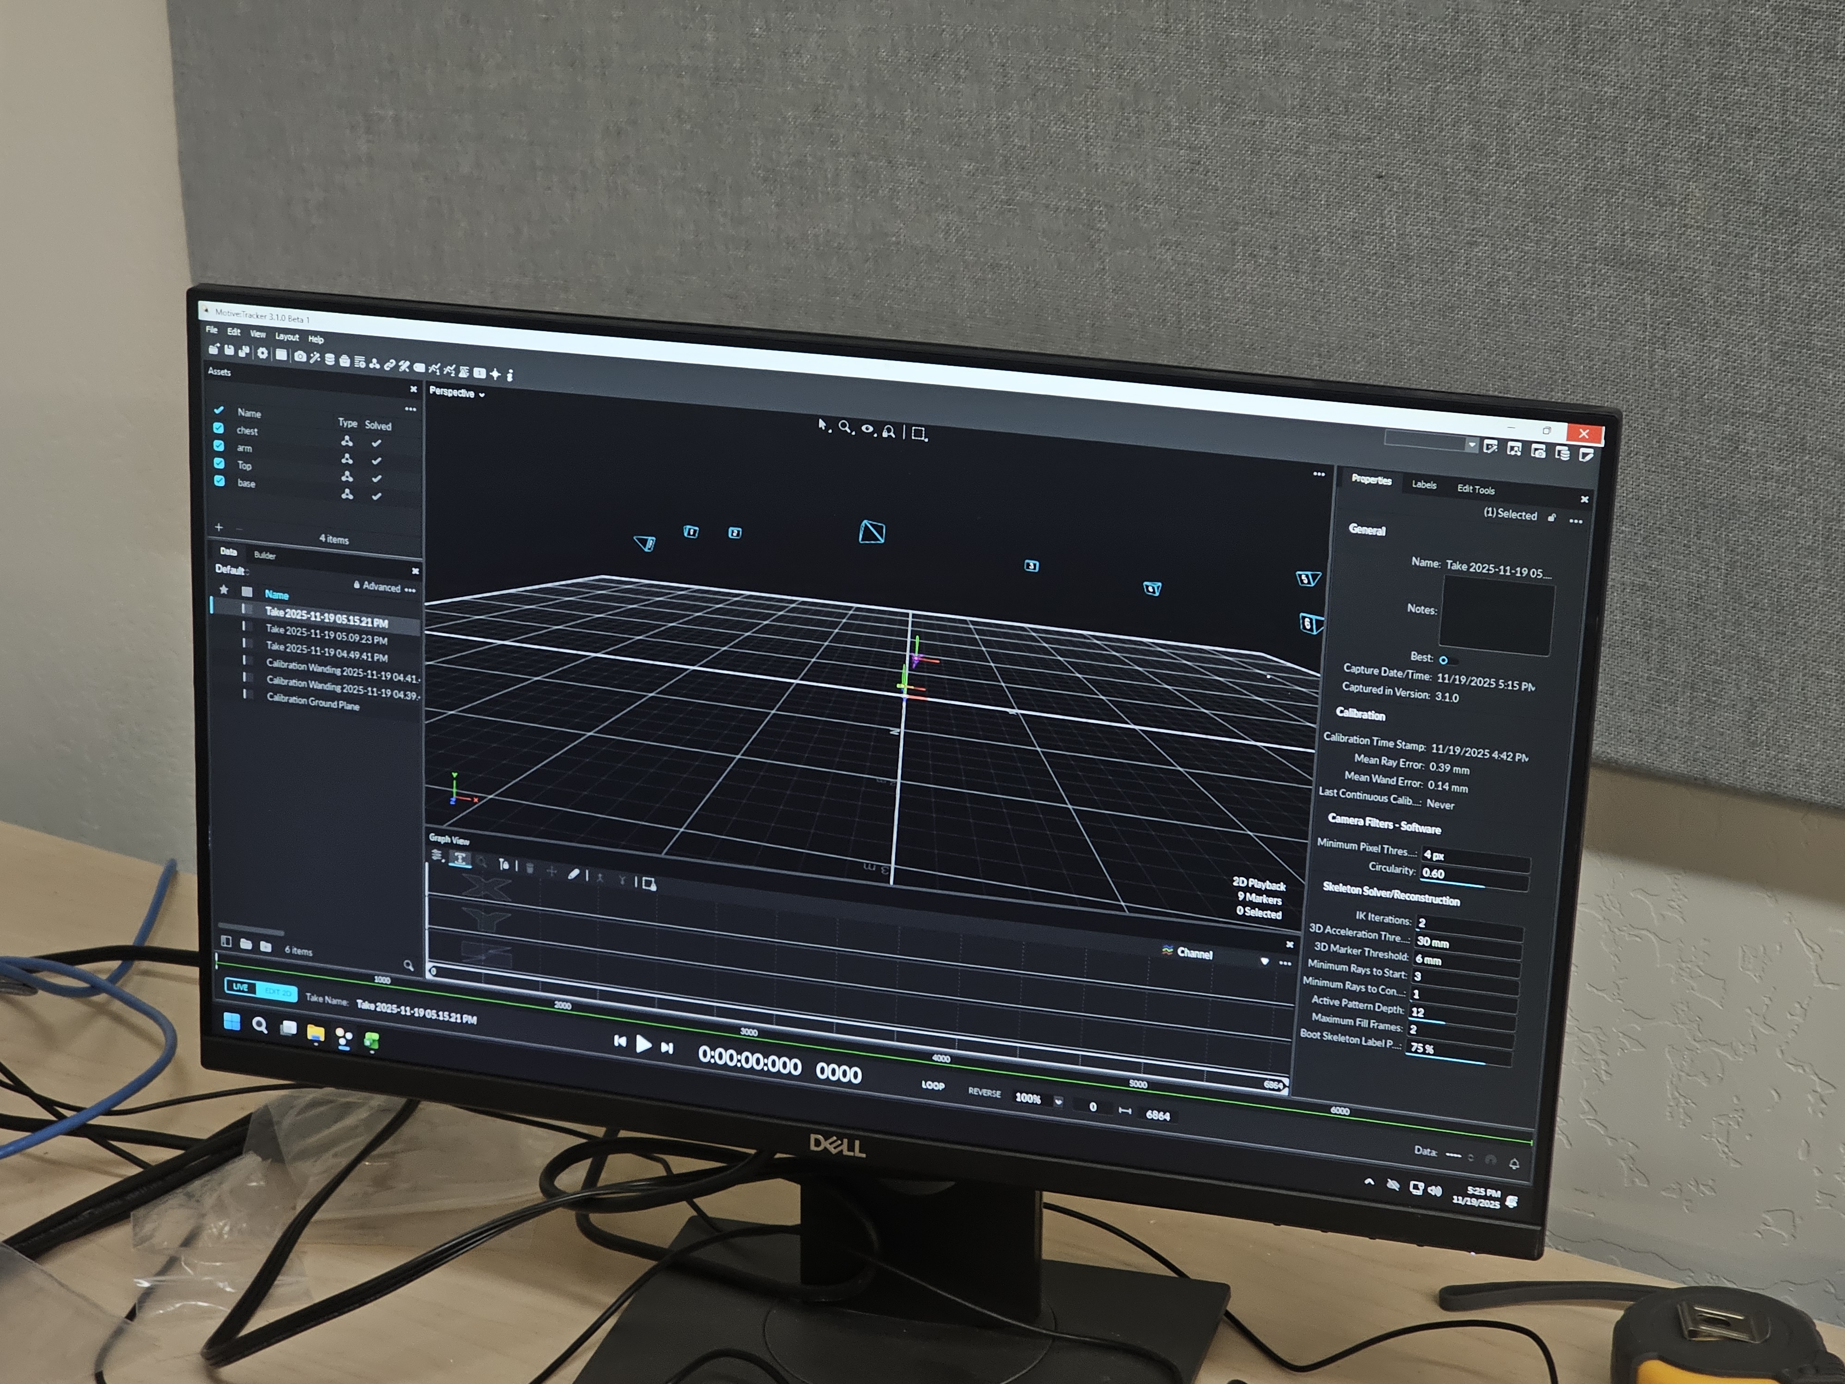This screenshot has height=1384, width=1845.
Task: Click the camera toolbar icon
Action: [x=300, y=356]
